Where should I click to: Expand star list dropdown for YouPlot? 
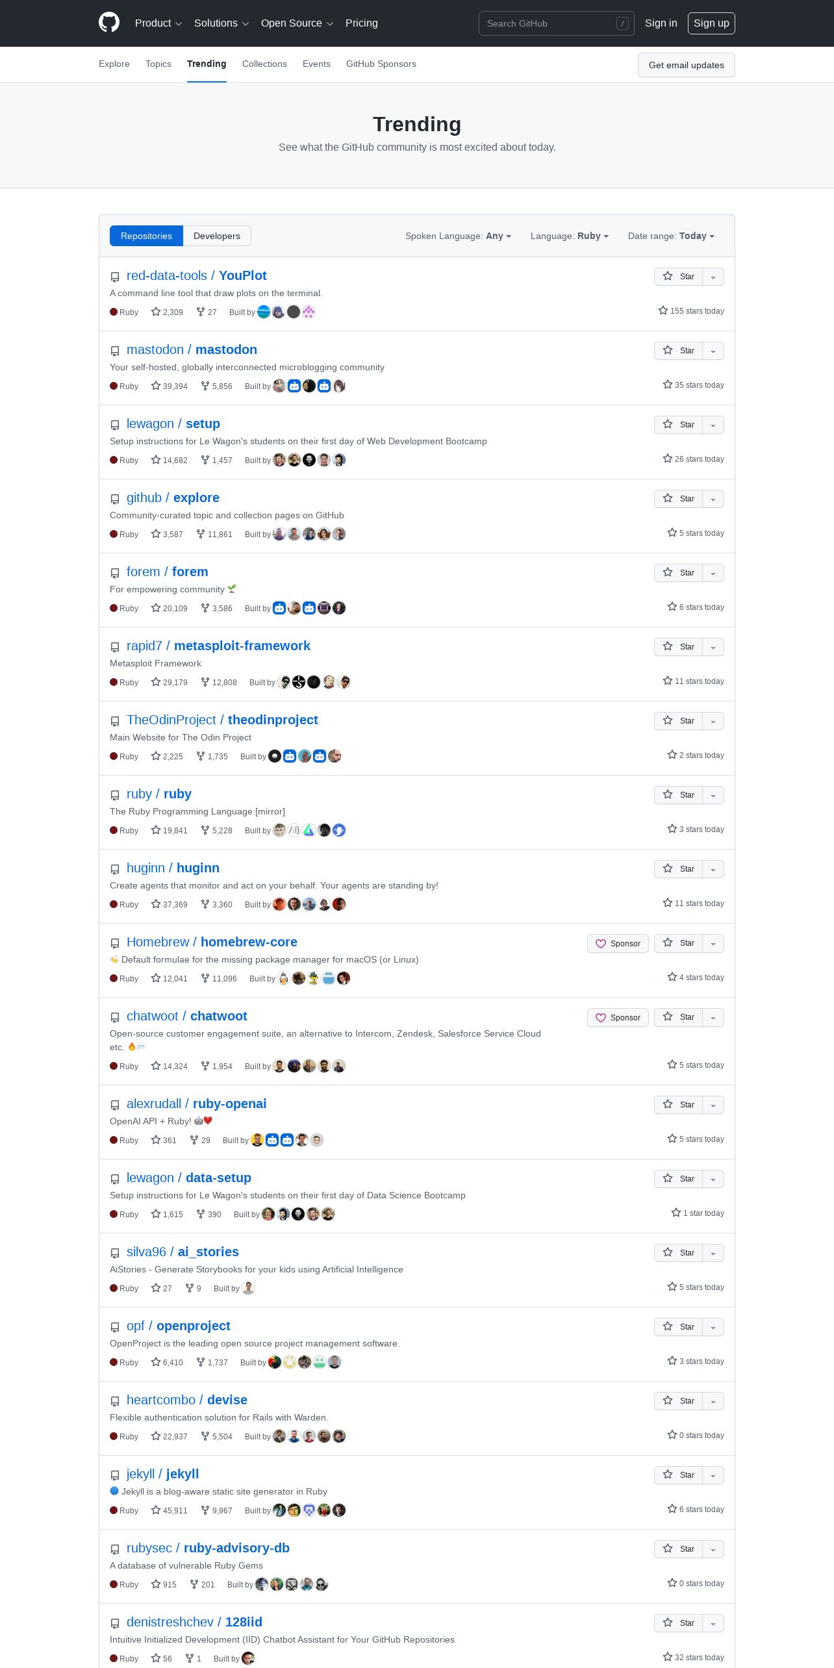click(x=713, y=277)
